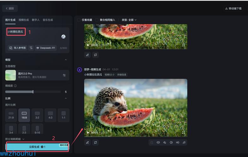Image resolution: width=248 pixels, height=157 pixels.
Task: Play the 小刺猬在吃西瓜 video
Action: point(88,133)
